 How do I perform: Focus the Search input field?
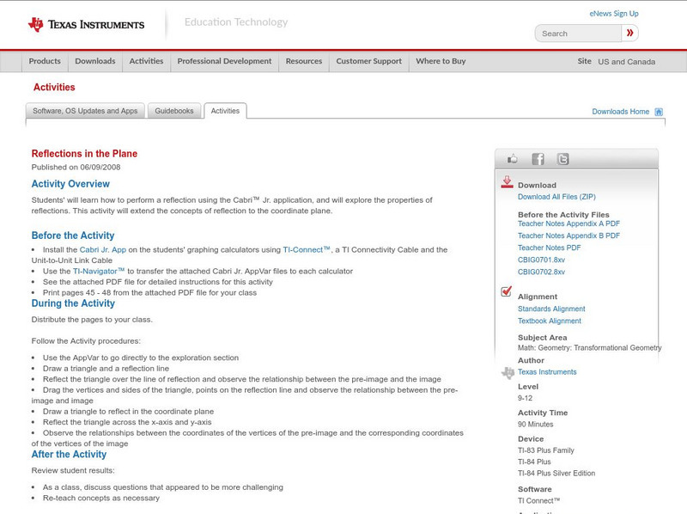(578, 34)
